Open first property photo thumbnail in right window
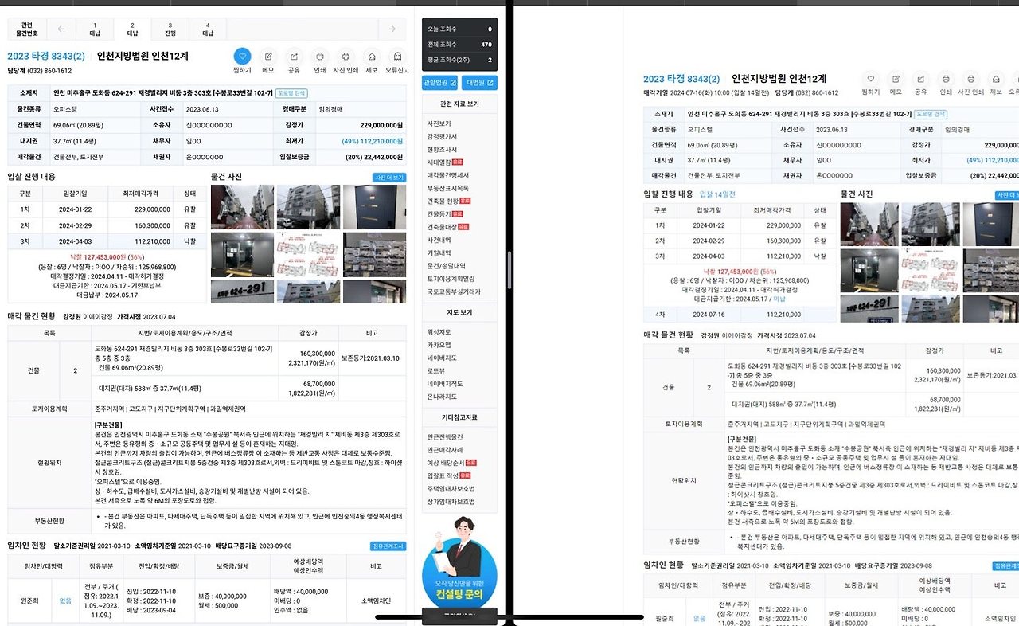Screen dimensions: 1019x626 [869, 224]
